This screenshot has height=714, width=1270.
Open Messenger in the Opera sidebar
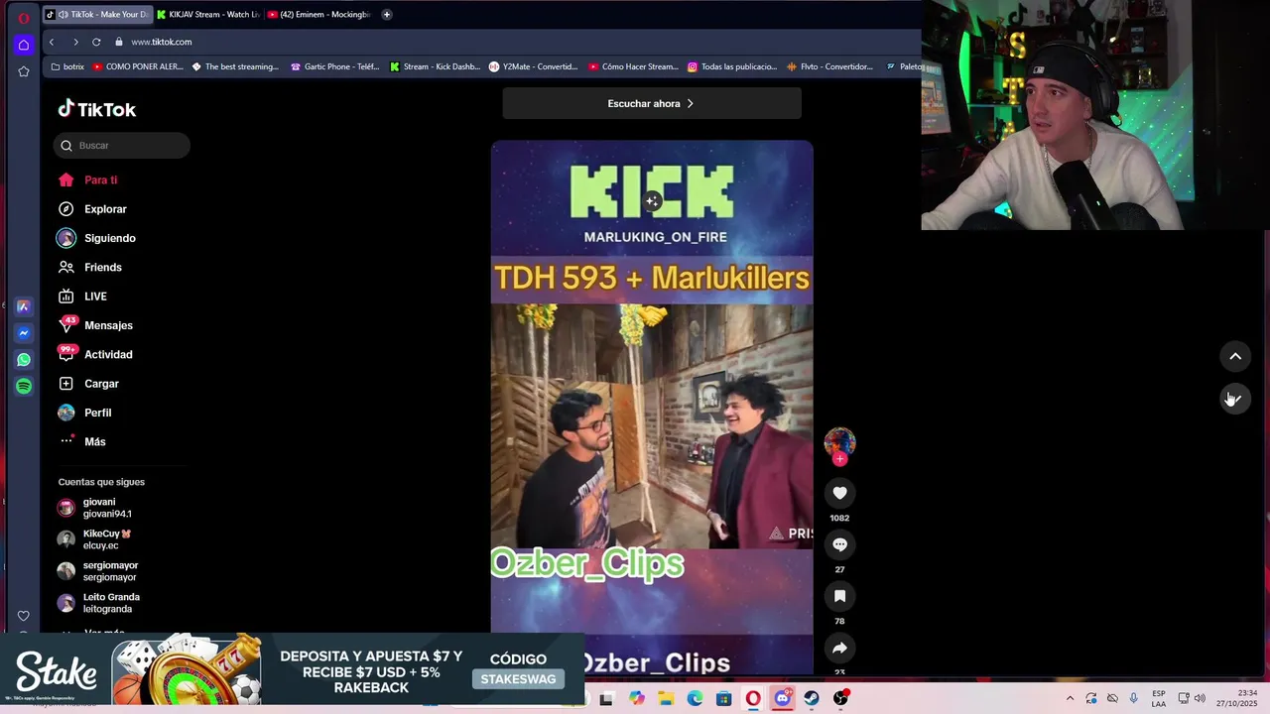coord(24,333)
